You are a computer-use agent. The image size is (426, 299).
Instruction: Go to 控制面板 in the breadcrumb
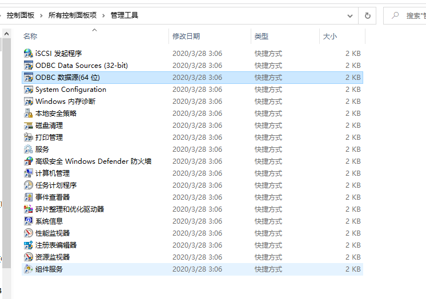[x=21, y=15]
